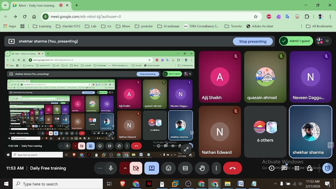Image resolution: width=336 pixels, height=189 pixels.
Task: Admit 1 guest to meeting
Action: tap(296, 41)
